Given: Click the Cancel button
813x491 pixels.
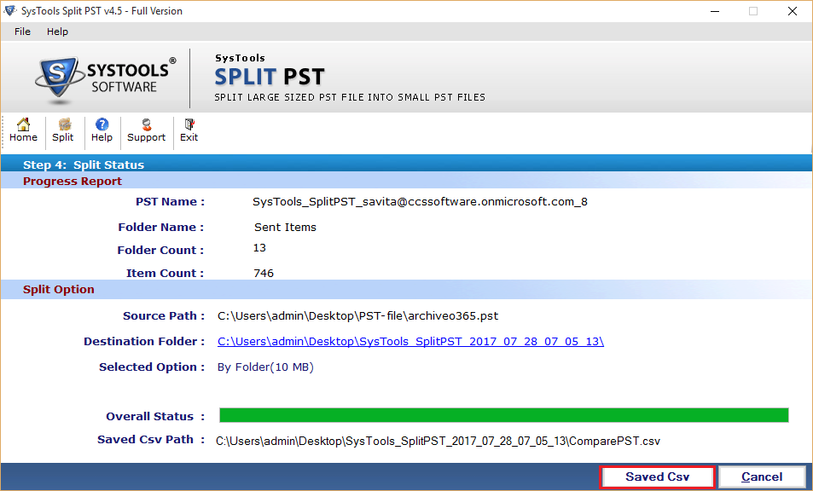Looking at the screenshot, I should 761,477.
